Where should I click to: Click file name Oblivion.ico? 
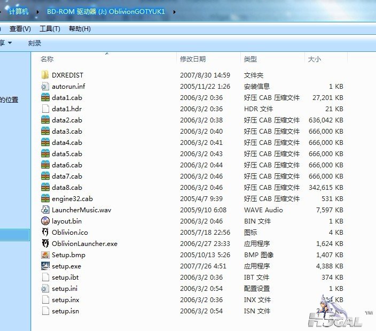[x=70, y=233]
